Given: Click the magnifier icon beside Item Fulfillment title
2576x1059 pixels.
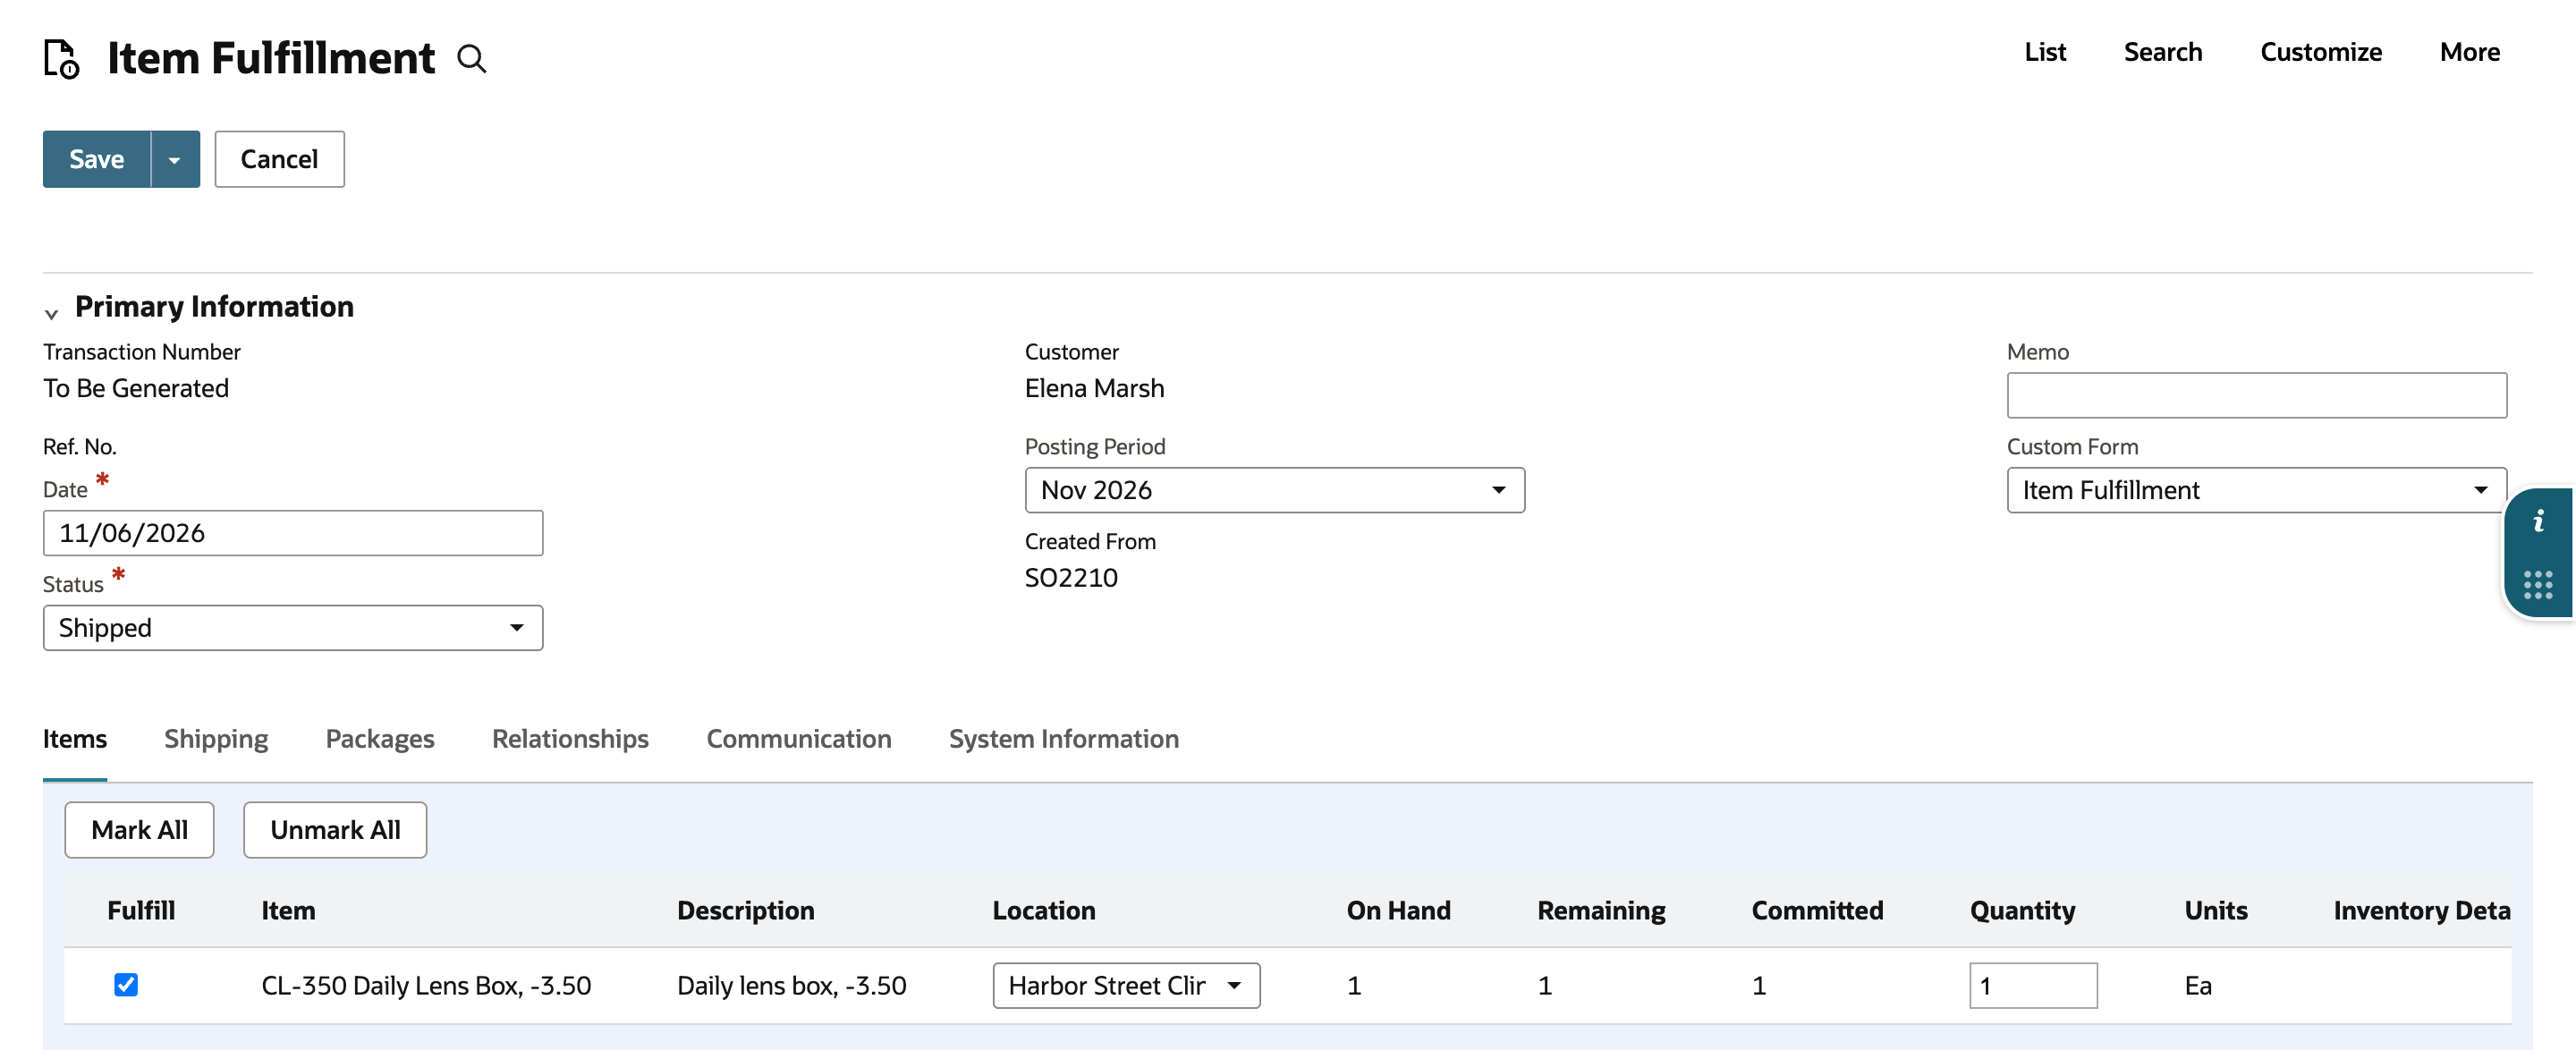Looking at the screenshot, I should (x=472, y=59).
